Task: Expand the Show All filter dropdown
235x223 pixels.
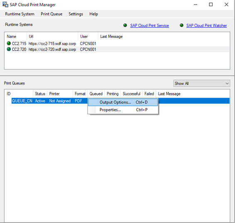Action: [x=202, y=83]
